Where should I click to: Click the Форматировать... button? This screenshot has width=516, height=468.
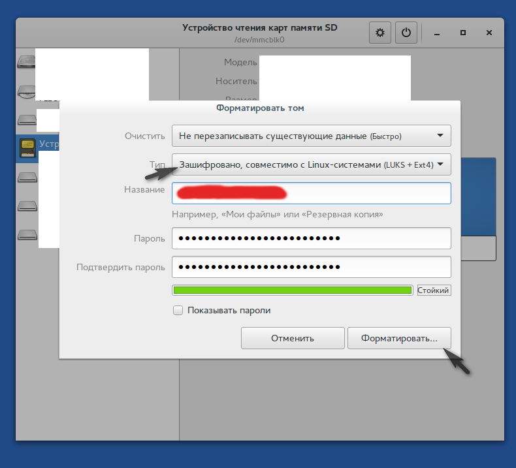pos(399,338)
